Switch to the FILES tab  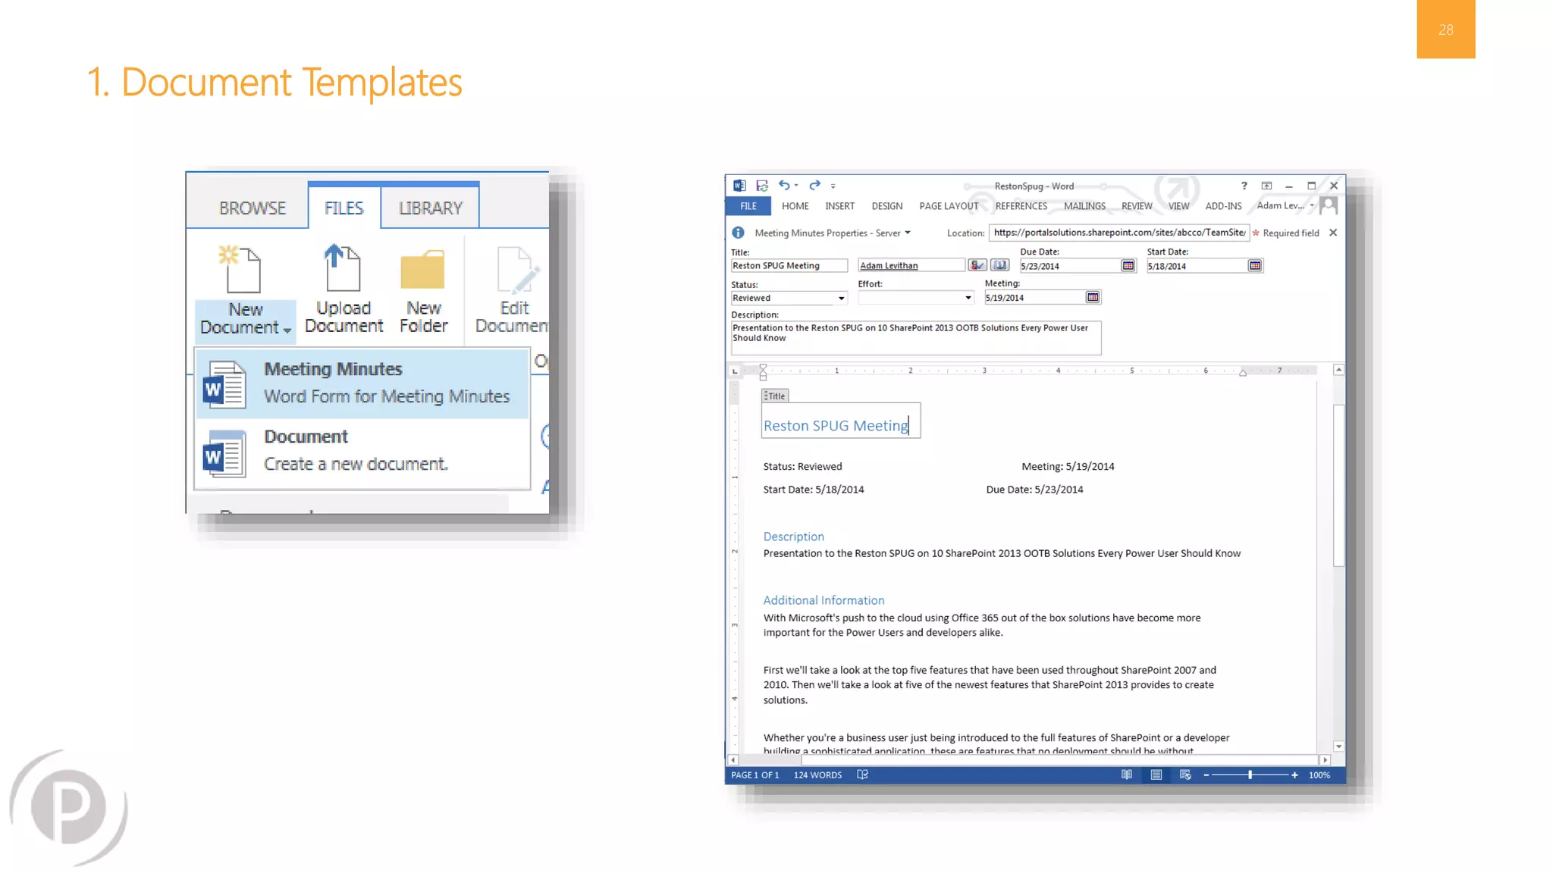pyautogui.click(x=344, y=208)
